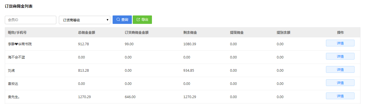Click the 订货商佣金列表 page title
The height and width of the screenshot is (104, 365).
(19, 6)
